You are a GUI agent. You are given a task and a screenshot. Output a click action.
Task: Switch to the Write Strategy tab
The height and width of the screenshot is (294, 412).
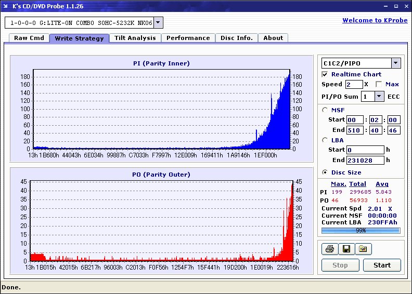click(x=79, y=38)
